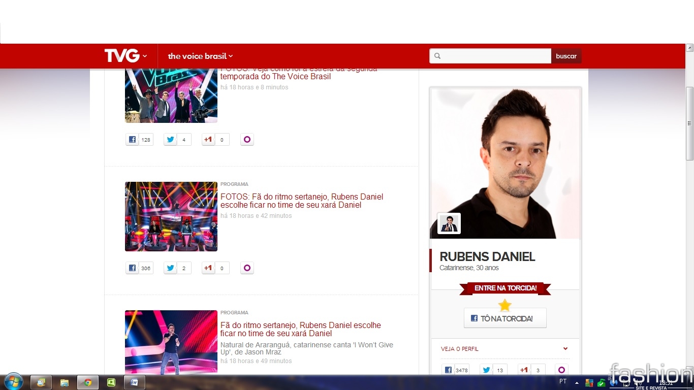Viewport: 694px width, 390px height.
Task: Click the TVG logo in the header
Action: coord(122,56)
